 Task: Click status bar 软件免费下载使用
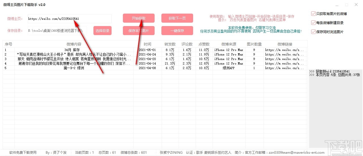pyautogui.click(x=23, y=152)
